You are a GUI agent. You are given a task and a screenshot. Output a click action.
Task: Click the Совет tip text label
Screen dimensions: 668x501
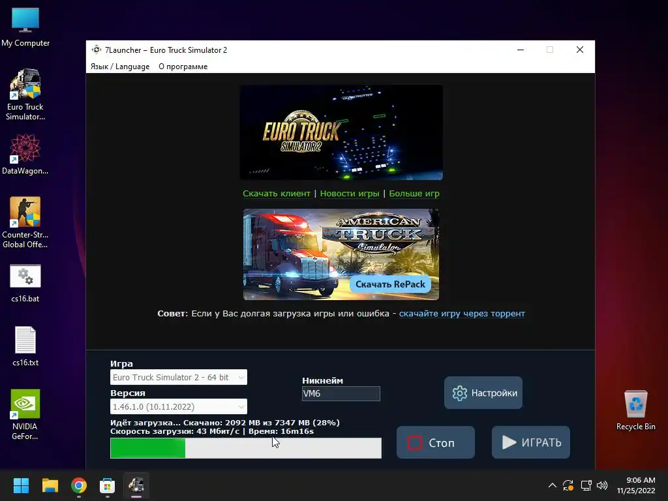coord(172,314)
